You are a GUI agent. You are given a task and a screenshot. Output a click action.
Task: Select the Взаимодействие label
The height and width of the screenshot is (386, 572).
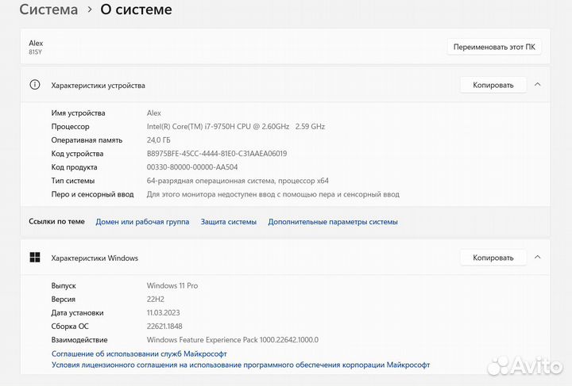(79, 340)
